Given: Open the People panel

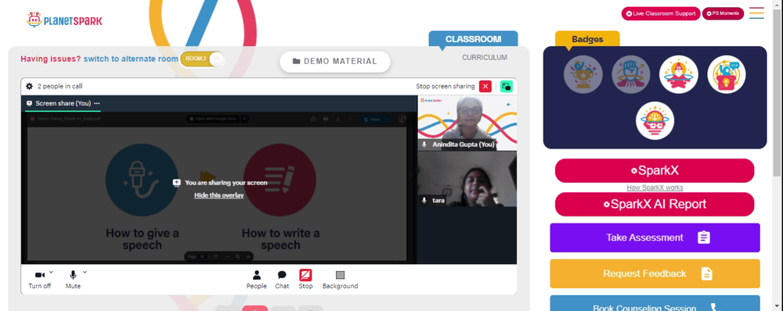Looking at the screenshot, I should (x=256, y=280).
